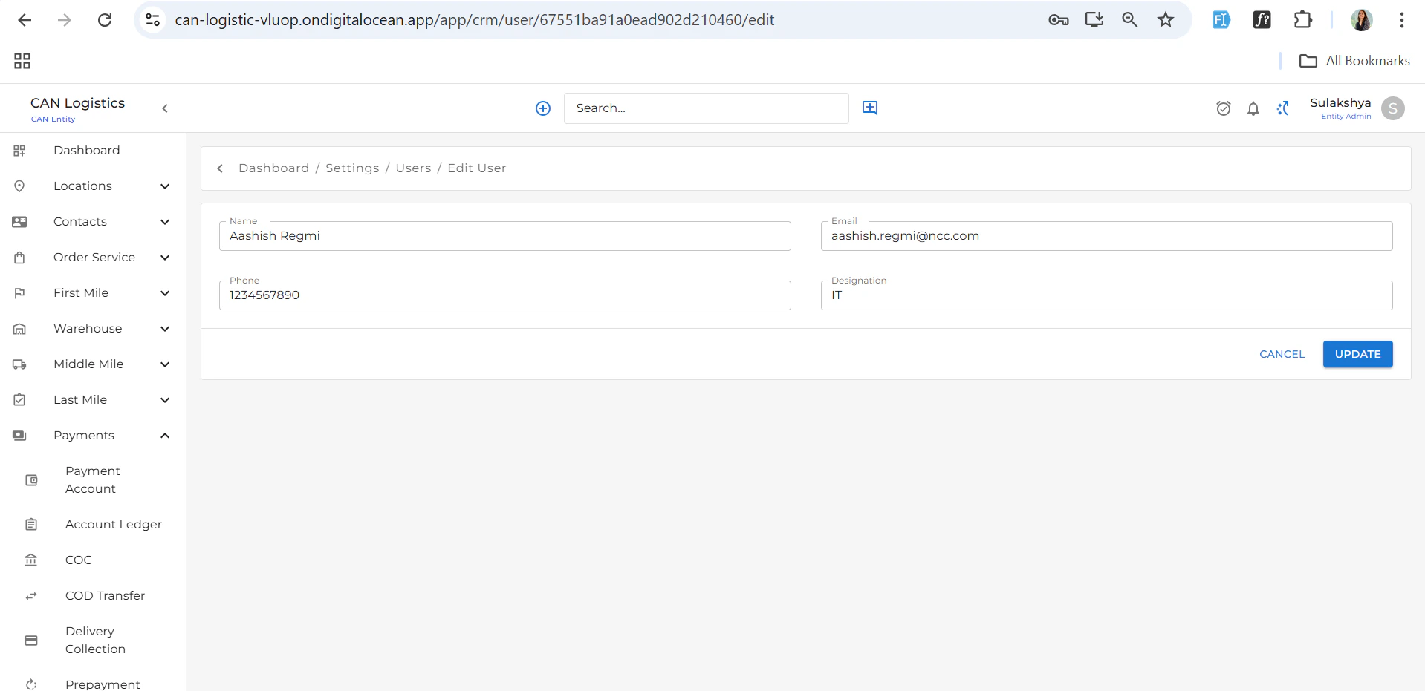Open Account Ledger submenu item

pos(113,525)
